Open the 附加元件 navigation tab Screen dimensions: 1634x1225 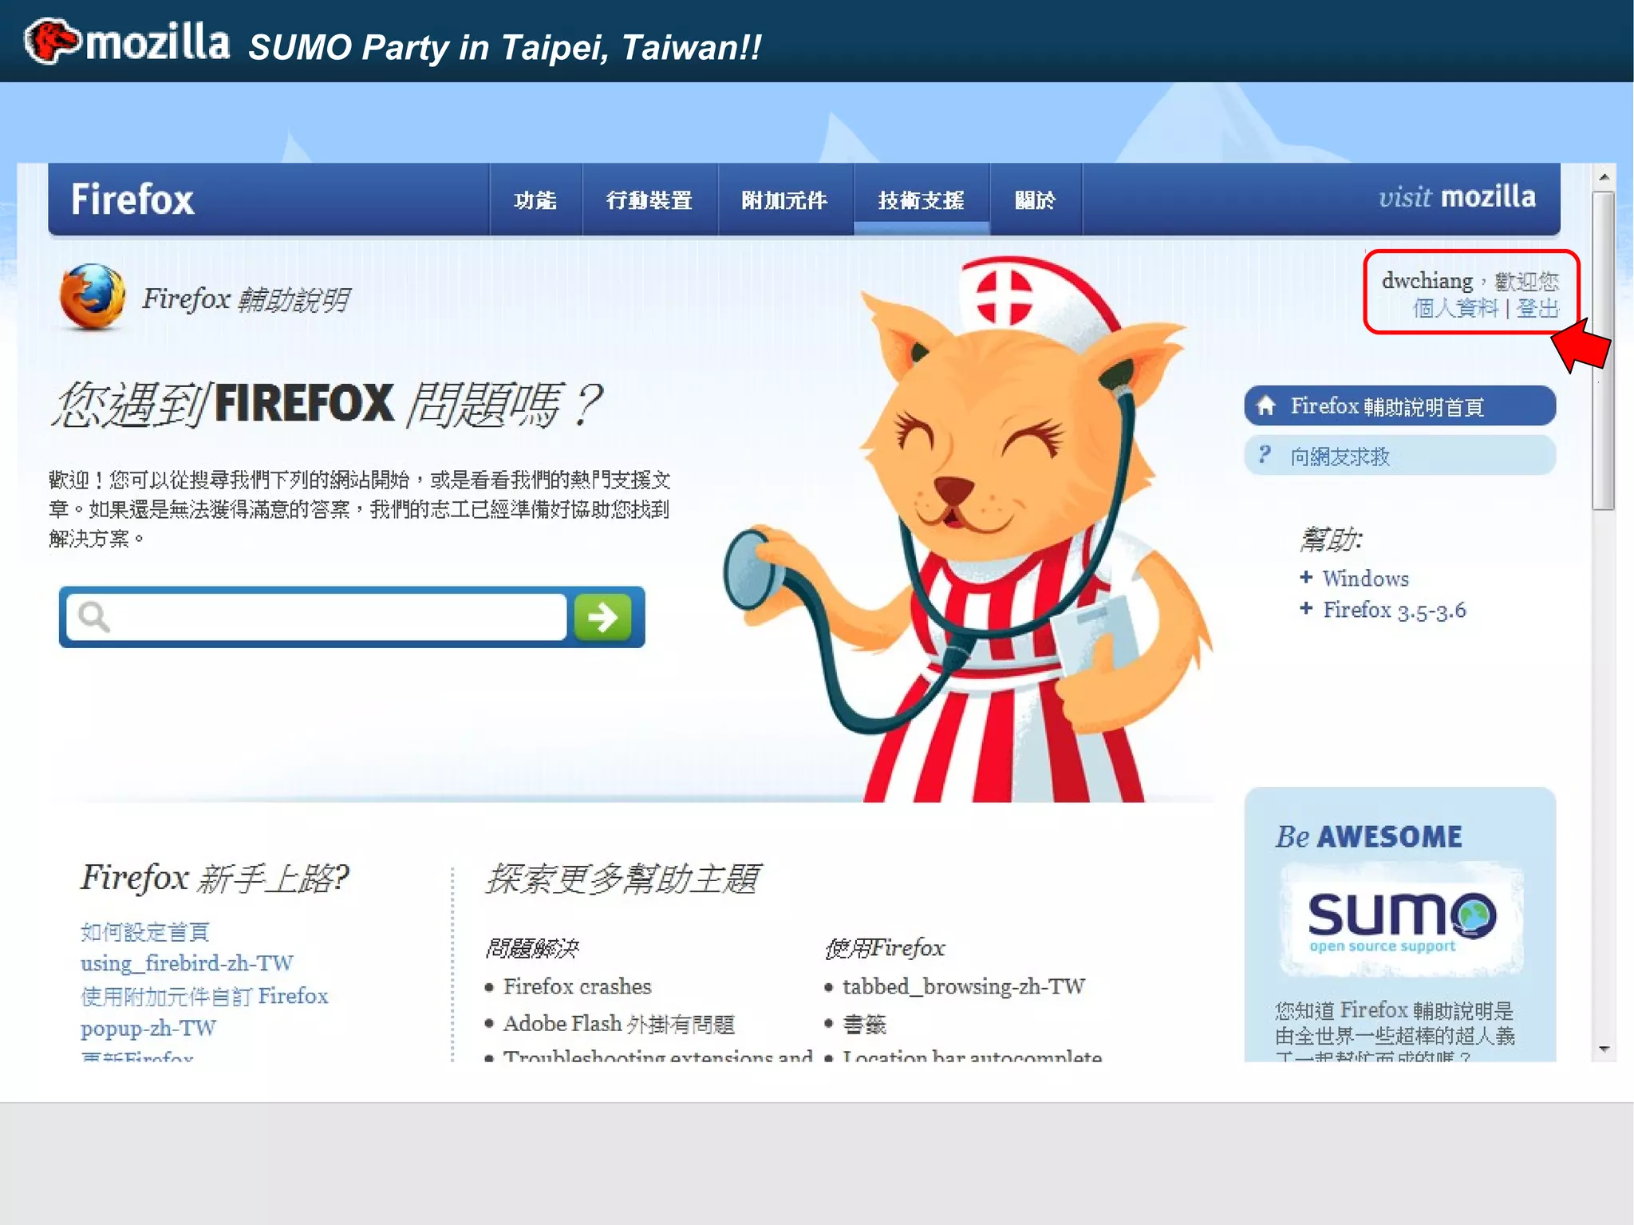pyautogui.click(x=785, y=200)
